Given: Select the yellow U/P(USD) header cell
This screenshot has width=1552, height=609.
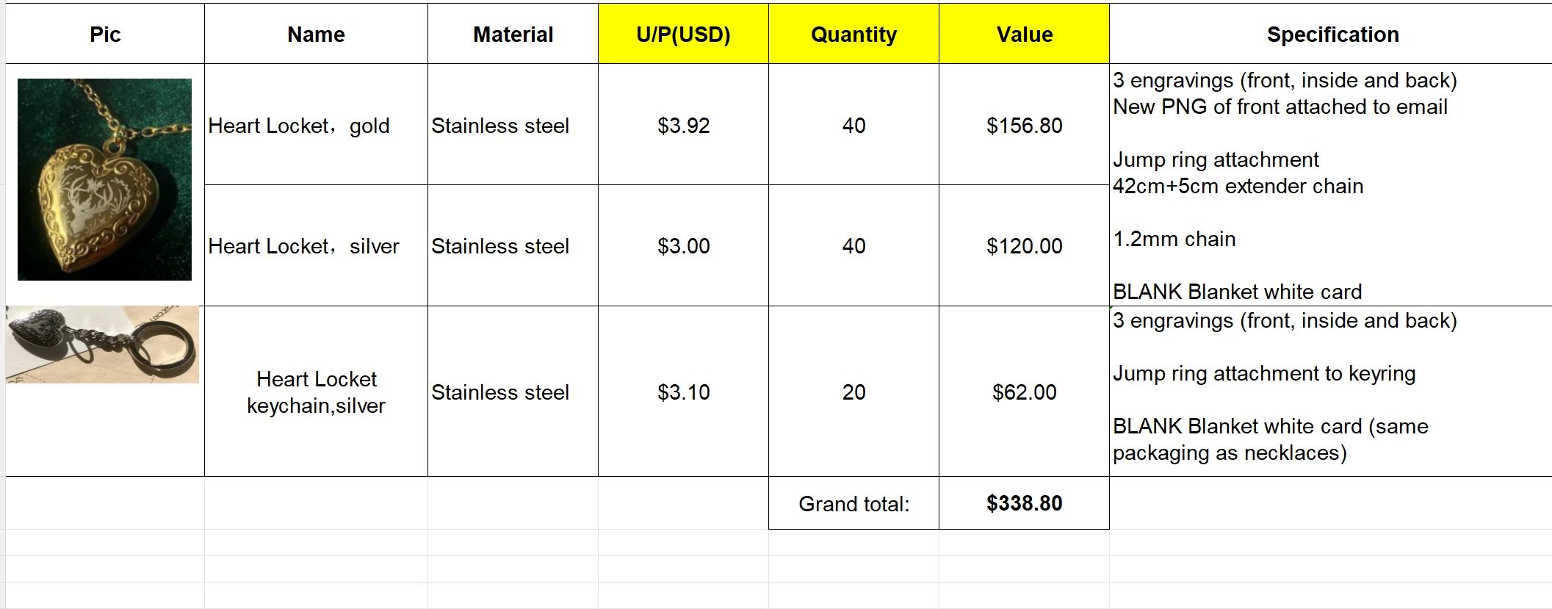Looking at the screenshot, I should click(683, 34).
